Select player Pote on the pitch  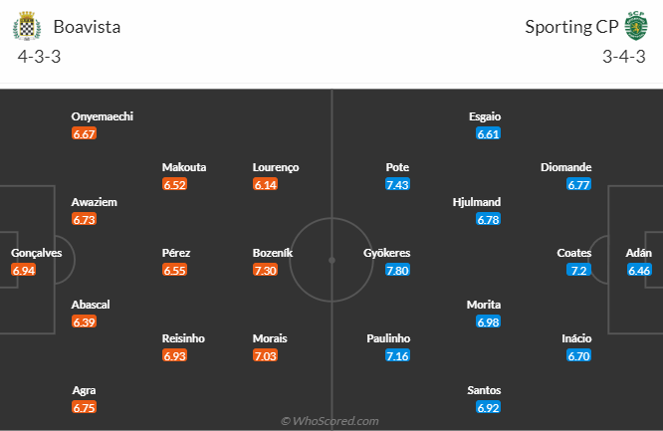(397, 167)
